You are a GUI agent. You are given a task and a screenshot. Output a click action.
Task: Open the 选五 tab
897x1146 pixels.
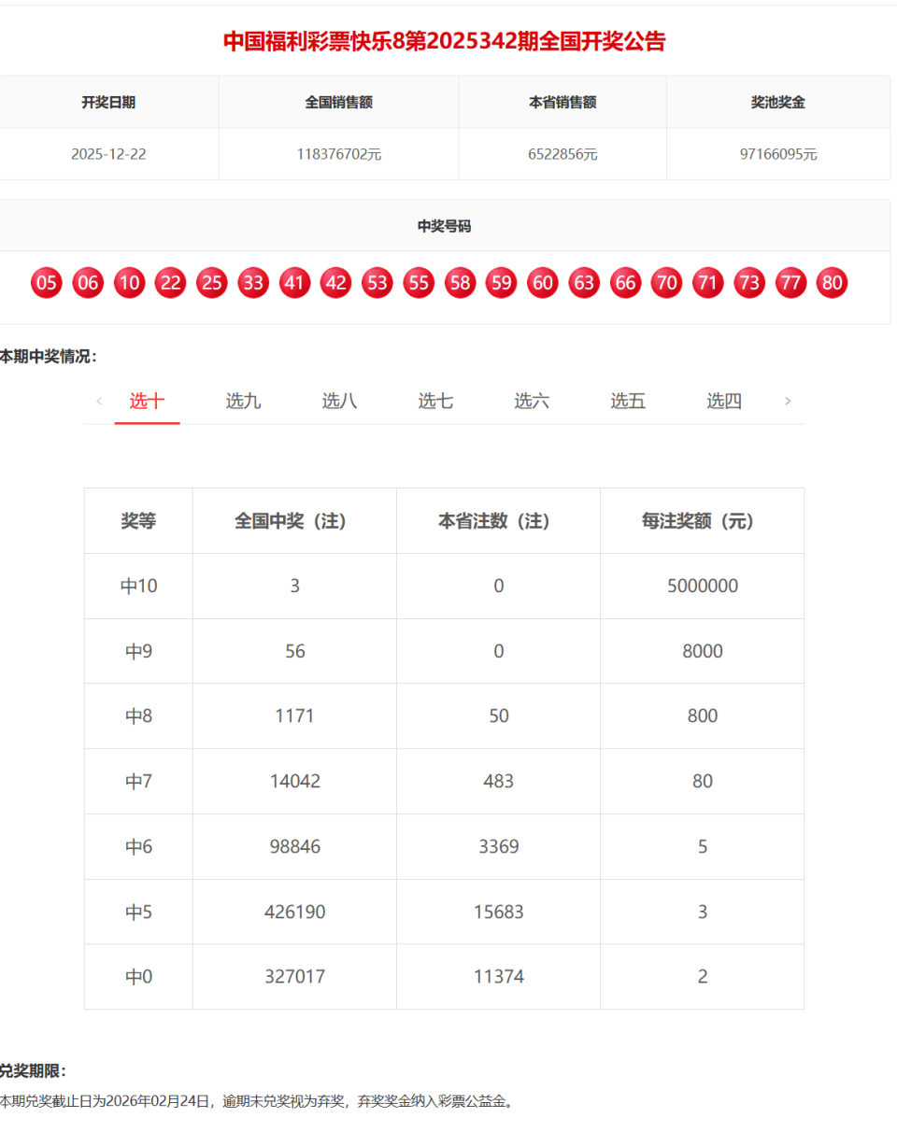coord(628,402)
